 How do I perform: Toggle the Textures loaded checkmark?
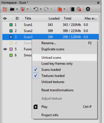[36, 76]
